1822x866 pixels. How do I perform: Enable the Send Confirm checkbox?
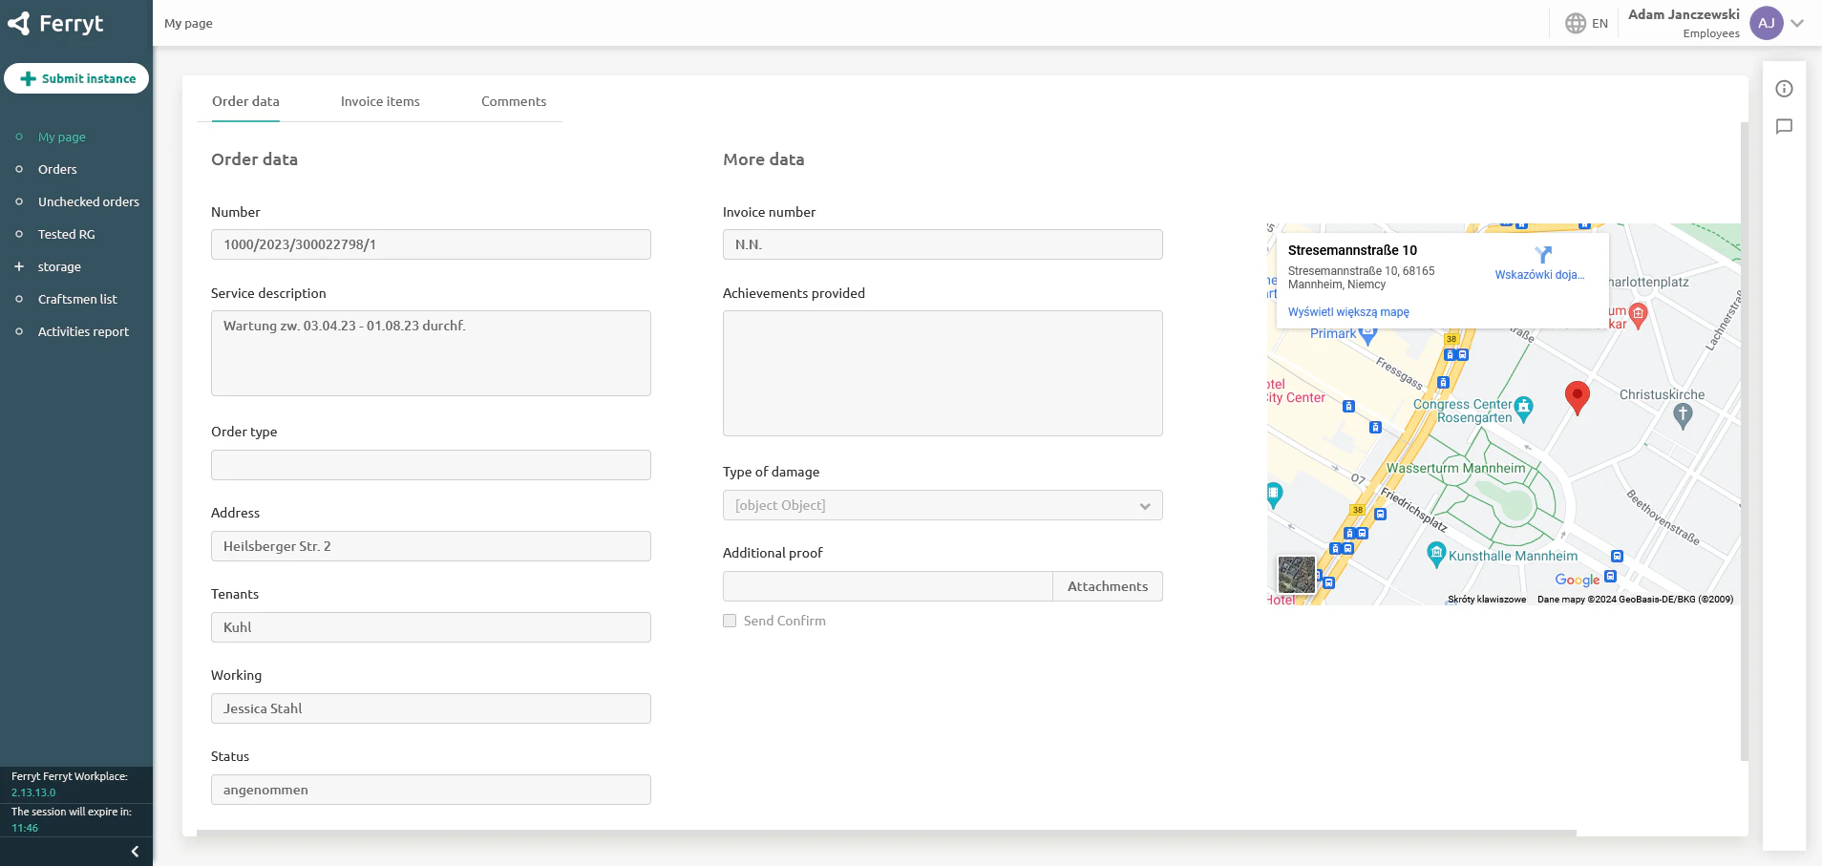(729, 620)
